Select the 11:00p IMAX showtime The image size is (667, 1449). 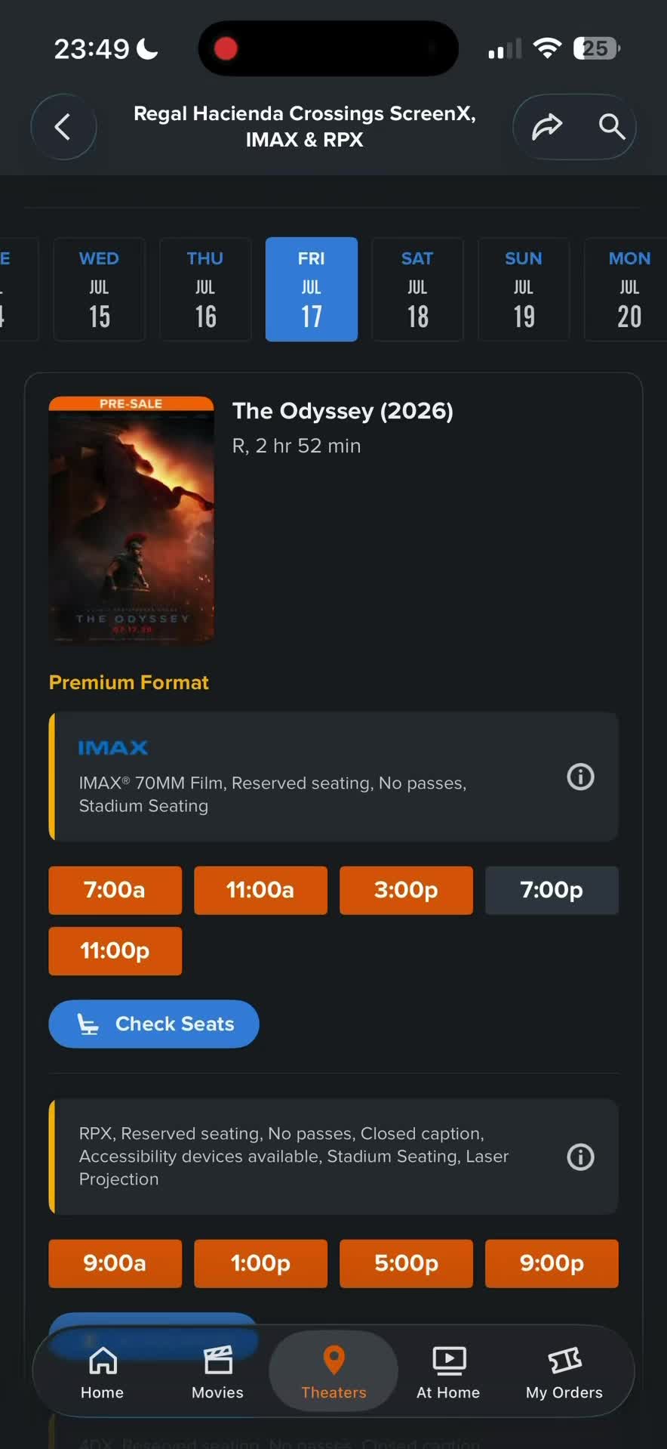pyautogui.click(x=115, y=950)
